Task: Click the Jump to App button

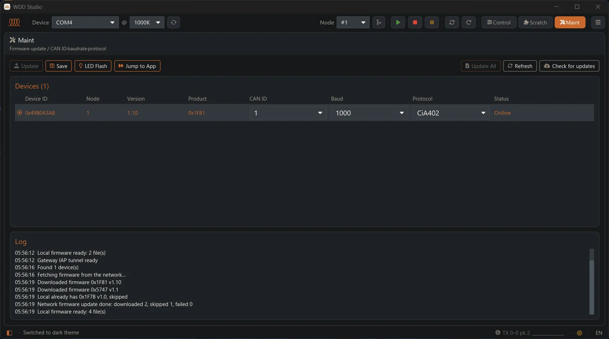Action: pos(137,66)
